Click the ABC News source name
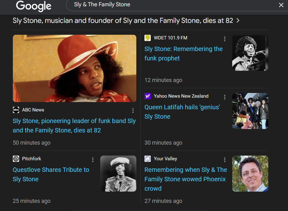The height and width of the screenshot is (211, 288). point(33,110)
